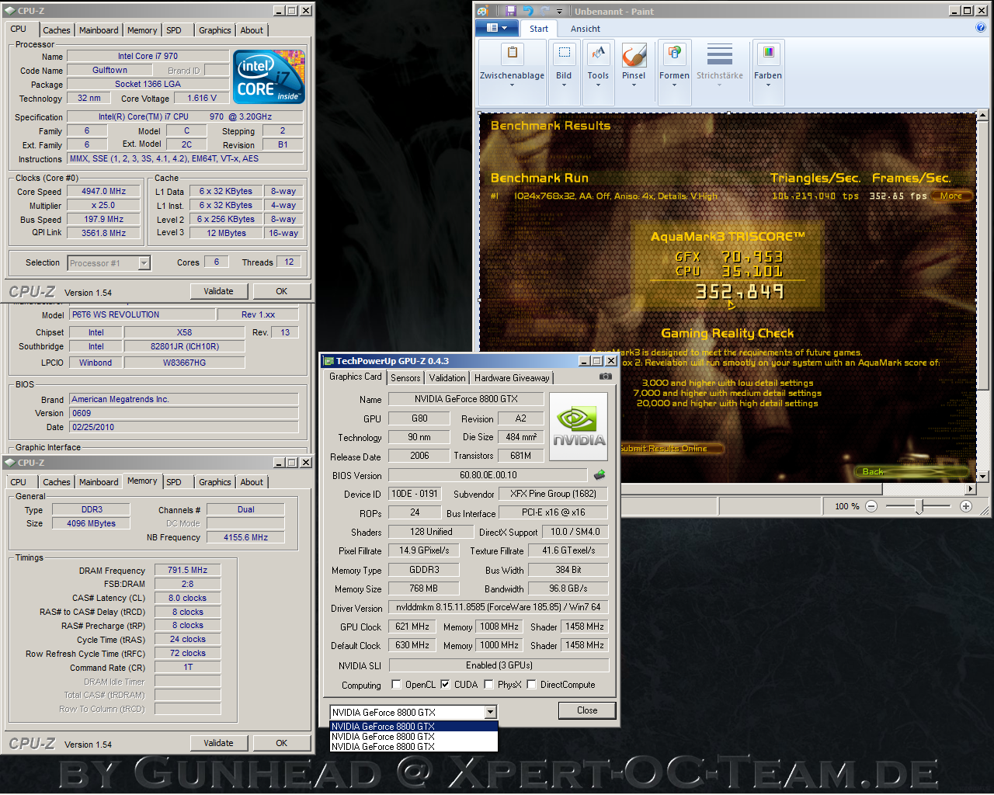This screenshot has width=994, height=795.
Task: Click the 'XFX Pine Group (1682)' Subvendor field
Action: click(x=553, y=494)
